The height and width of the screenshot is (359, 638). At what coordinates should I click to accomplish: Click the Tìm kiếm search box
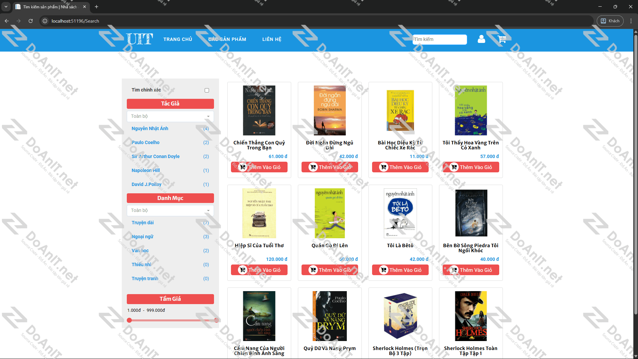pos(440,39)
